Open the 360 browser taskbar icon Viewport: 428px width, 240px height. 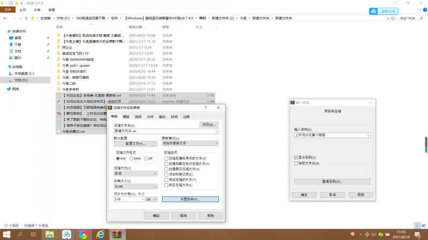[x=83, y=234]
